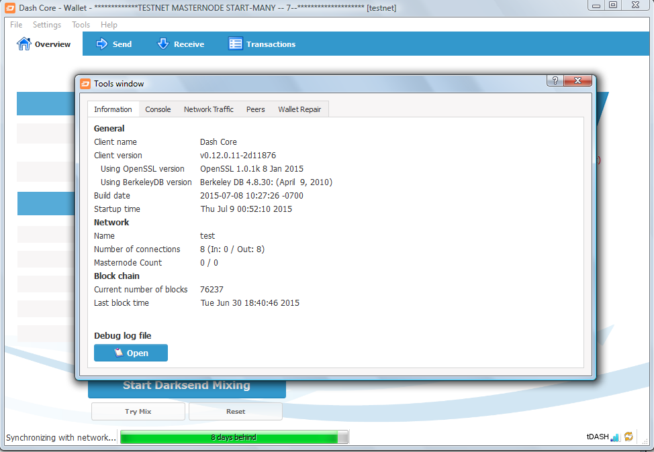This screenshot has width=654, height=452.
Task: Close the Tools window
Action: [x=577, y=80]
